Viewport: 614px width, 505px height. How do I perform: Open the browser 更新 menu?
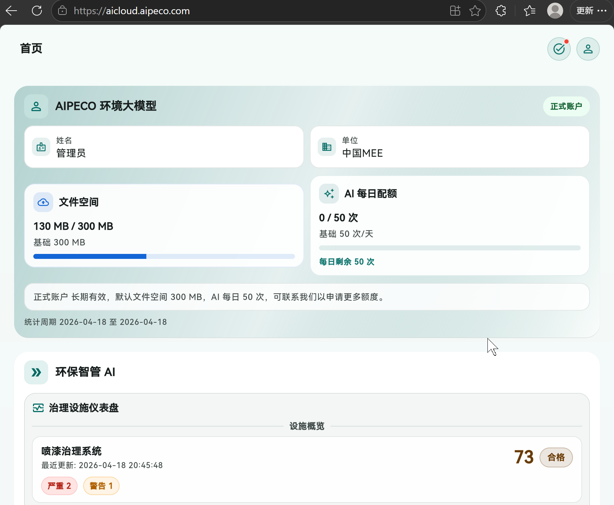point(591,11)
